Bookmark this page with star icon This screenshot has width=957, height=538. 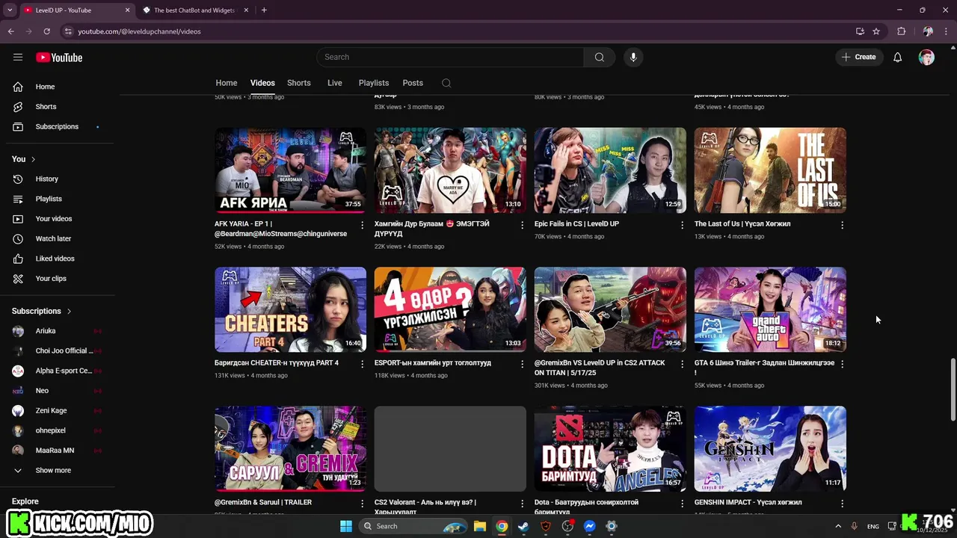[876, 31]
